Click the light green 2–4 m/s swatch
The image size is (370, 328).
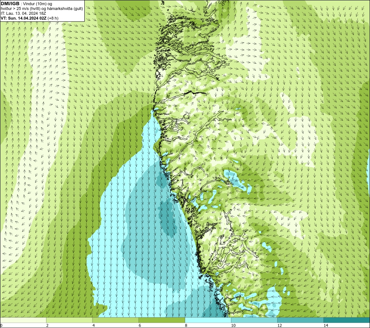(x=70, y=320)
